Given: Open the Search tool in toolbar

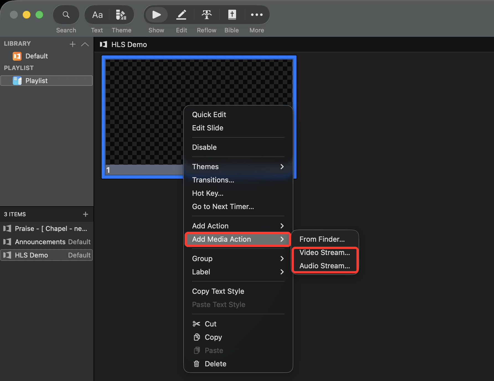Looking at the screenshot, I should 66,15.
